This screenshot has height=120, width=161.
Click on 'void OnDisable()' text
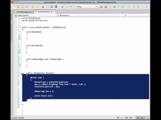(x=34, y=45)
